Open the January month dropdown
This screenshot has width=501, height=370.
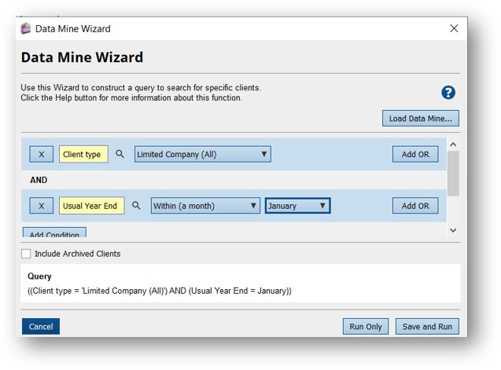click(297, 206)
